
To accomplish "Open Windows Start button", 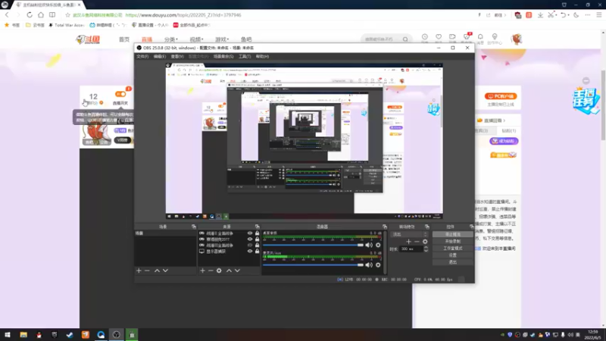I will tap(8, 335).
